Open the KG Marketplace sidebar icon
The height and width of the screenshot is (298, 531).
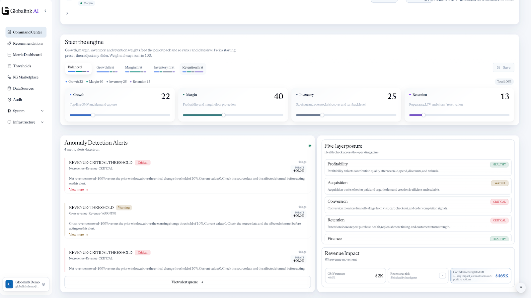9,77
